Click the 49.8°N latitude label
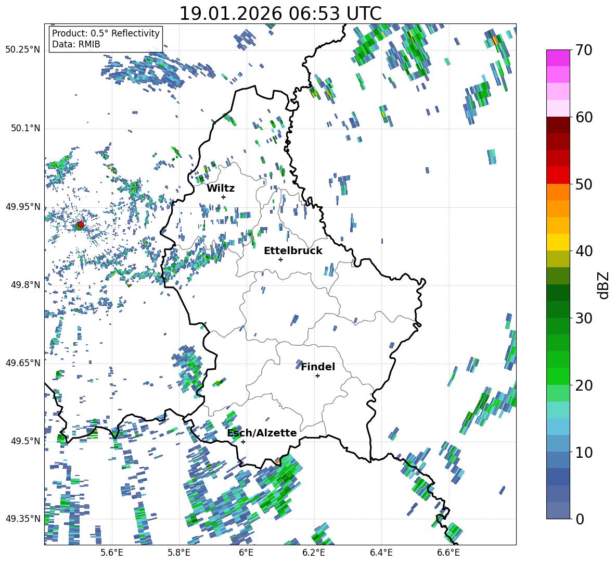 [x=25, y=285]
